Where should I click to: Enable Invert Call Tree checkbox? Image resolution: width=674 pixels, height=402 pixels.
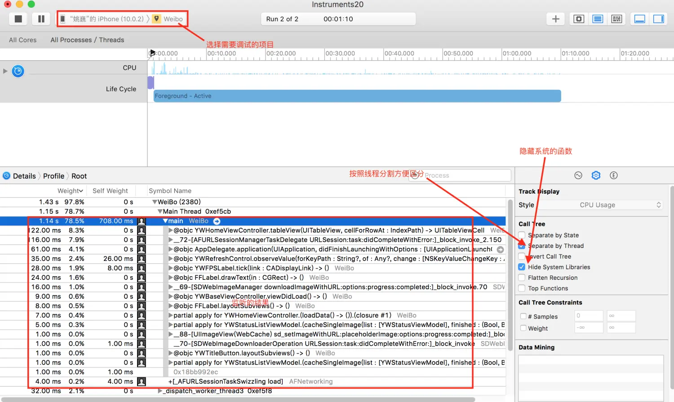pyautogui.click(x=522, y=256)
